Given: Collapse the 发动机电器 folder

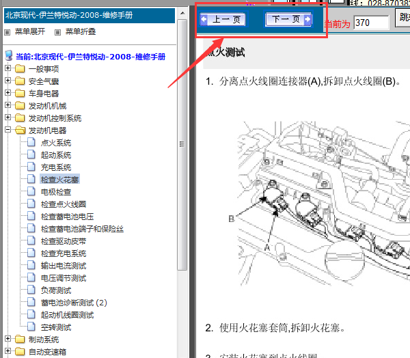Looking at the screenshot, I should click(x=8, y=129).
